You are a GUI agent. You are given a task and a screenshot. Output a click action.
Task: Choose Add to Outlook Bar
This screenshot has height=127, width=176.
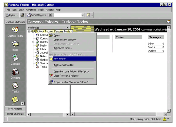pos(72,65)
